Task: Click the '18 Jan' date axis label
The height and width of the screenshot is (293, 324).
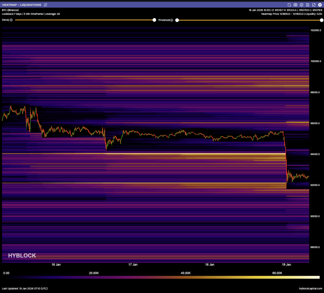Action: (x=210, y=265)
